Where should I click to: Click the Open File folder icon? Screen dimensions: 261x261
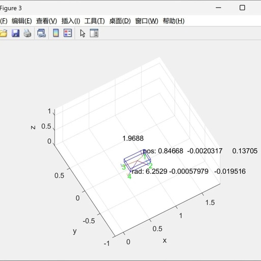(x=4, y=33)
